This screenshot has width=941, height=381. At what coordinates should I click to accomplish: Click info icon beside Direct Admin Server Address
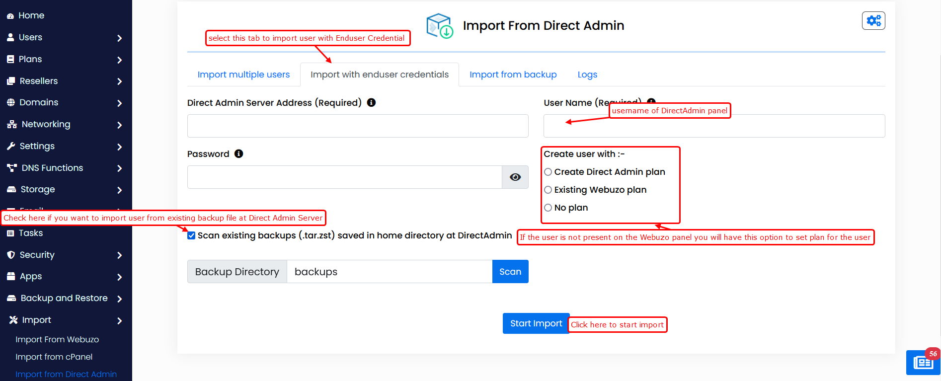click(x=371, y=103)
